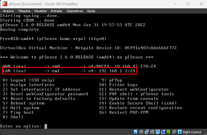This screenshot has height=135, width=207.
Task: Open the Máquina menu
Action: 24,11
